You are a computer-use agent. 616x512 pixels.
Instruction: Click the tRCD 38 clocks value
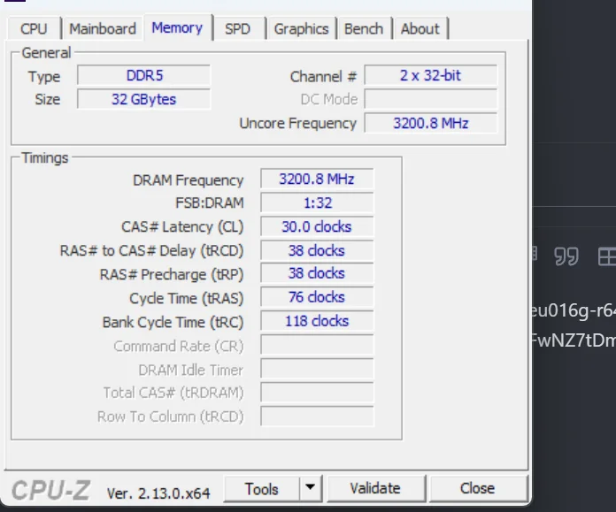click(x=317, y=250)
